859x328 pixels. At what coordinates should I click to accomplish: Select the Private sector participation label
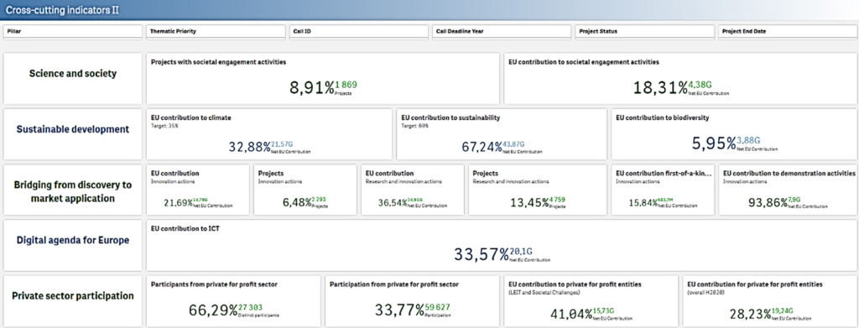(72, 296)
